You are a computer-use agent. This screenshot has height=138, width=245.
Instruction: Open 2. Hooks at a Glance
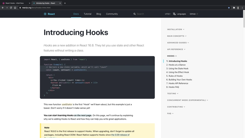176,65
